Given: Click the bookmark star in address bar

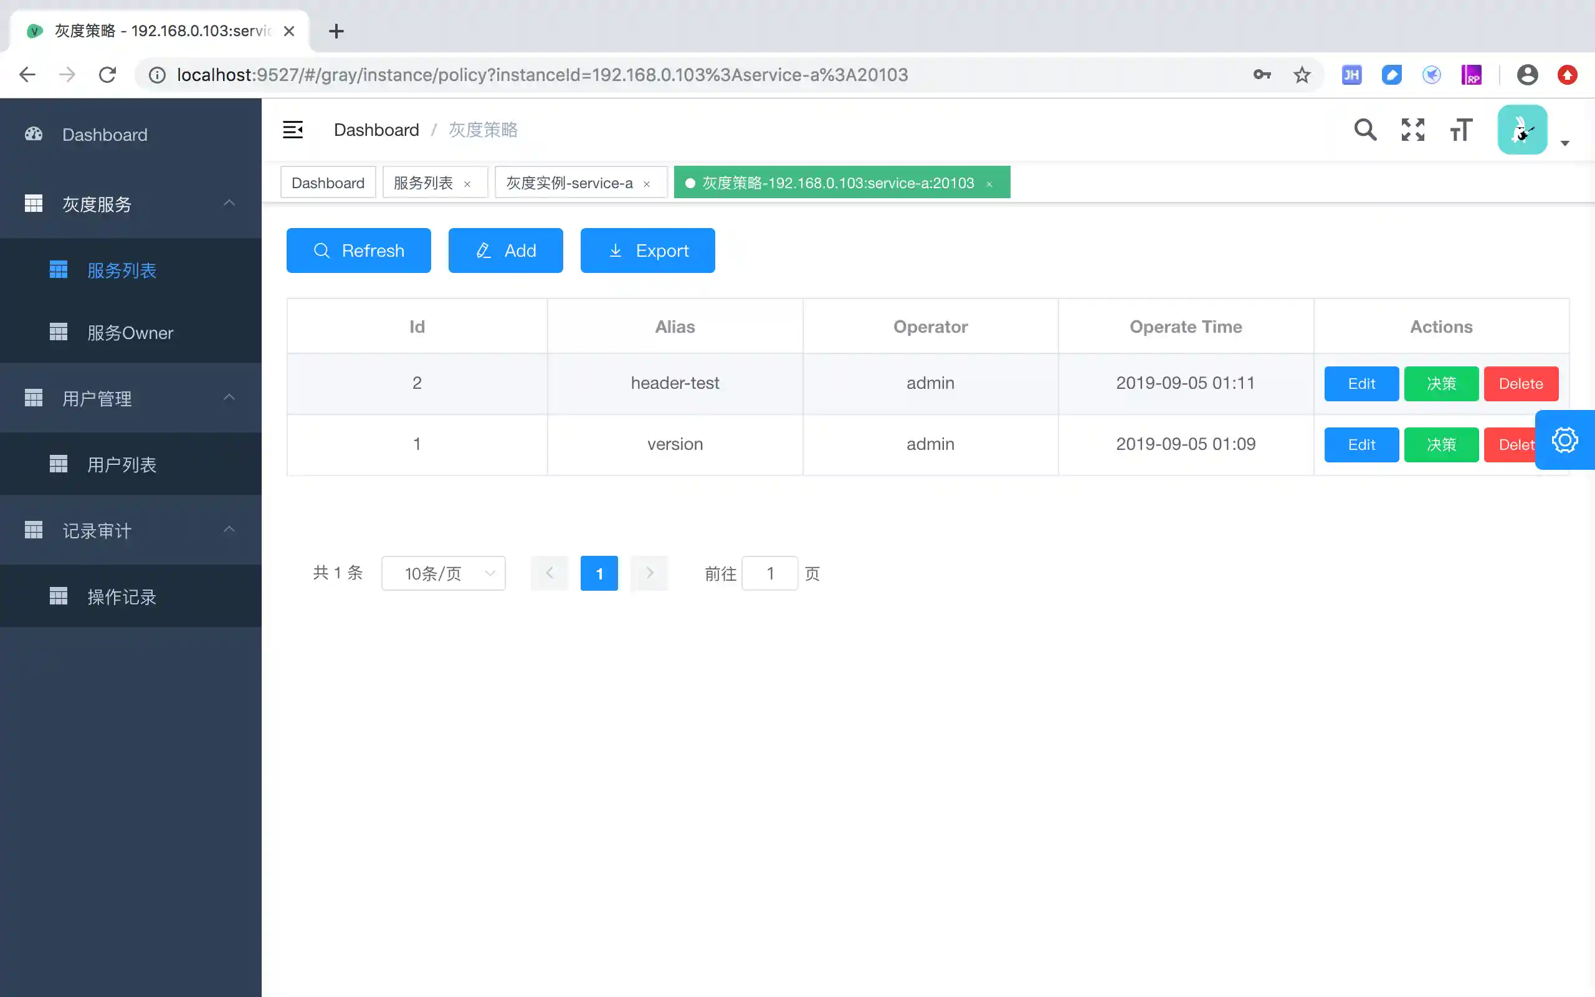Looking at the screenshot, I should click(1302, 75).
